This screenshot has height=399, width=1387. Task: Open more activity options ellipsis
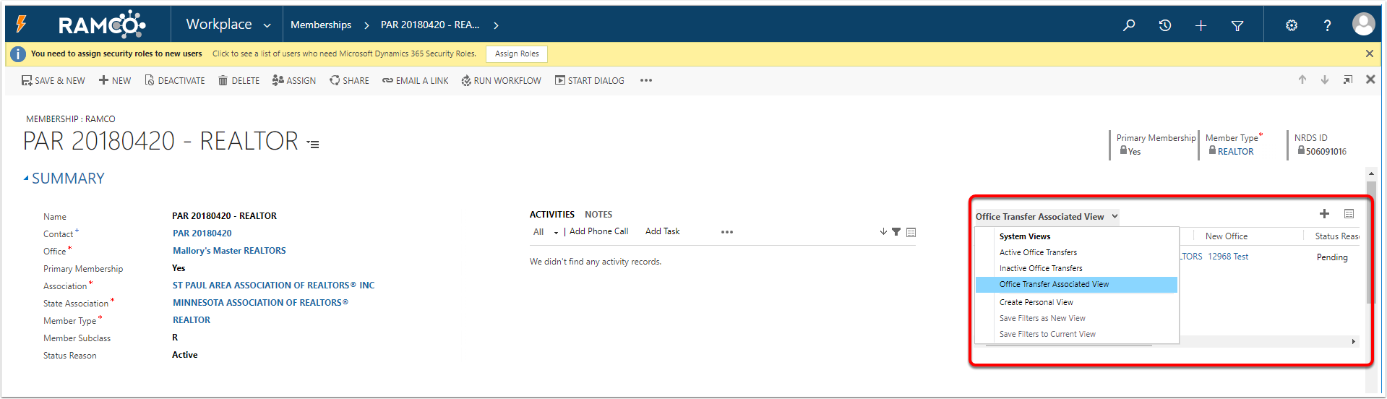tap(727, 232)
